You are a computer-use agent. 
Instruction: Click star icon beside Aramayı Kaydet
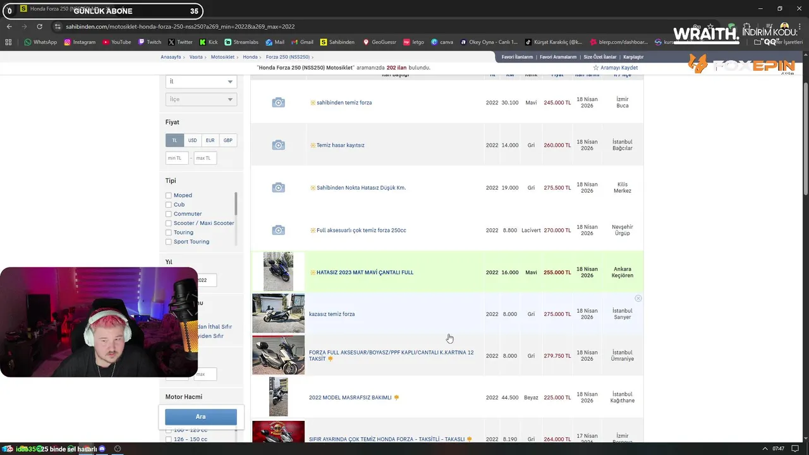point(595,68)
